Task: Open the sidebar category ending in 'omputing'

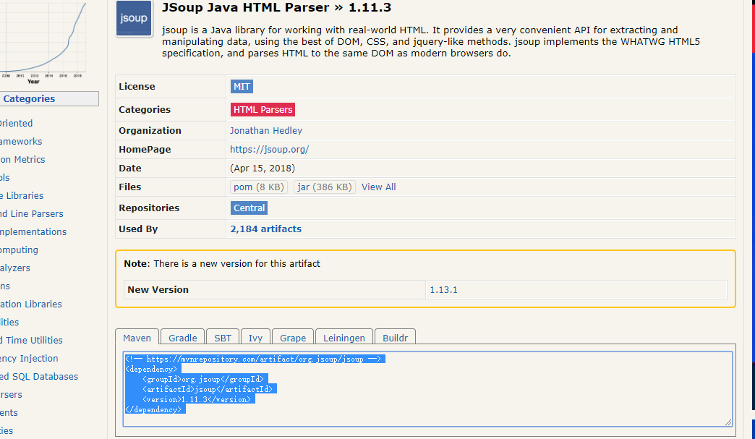Action: (19, 250)
